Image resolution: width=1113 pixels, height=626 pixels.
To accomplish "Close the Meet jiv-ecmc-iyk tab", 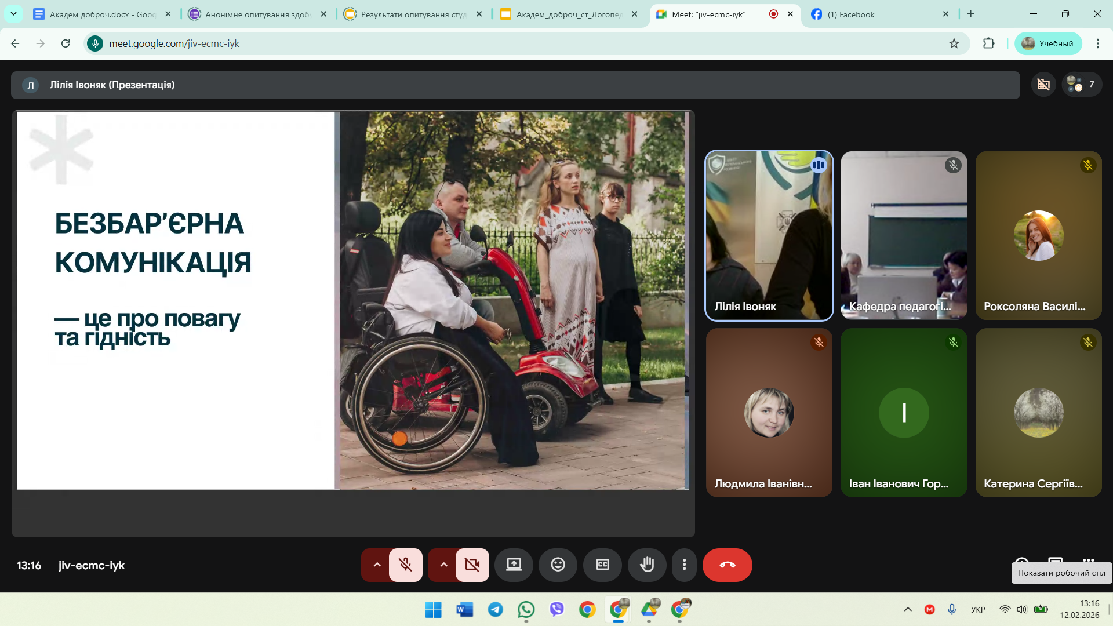I will [x=790, y=14].
